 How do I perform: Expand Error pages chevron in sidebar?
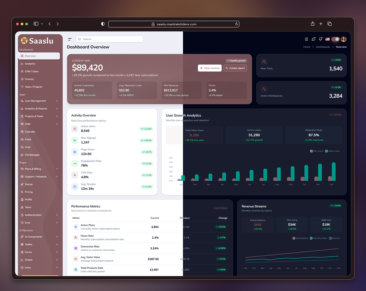pos(57,223)
